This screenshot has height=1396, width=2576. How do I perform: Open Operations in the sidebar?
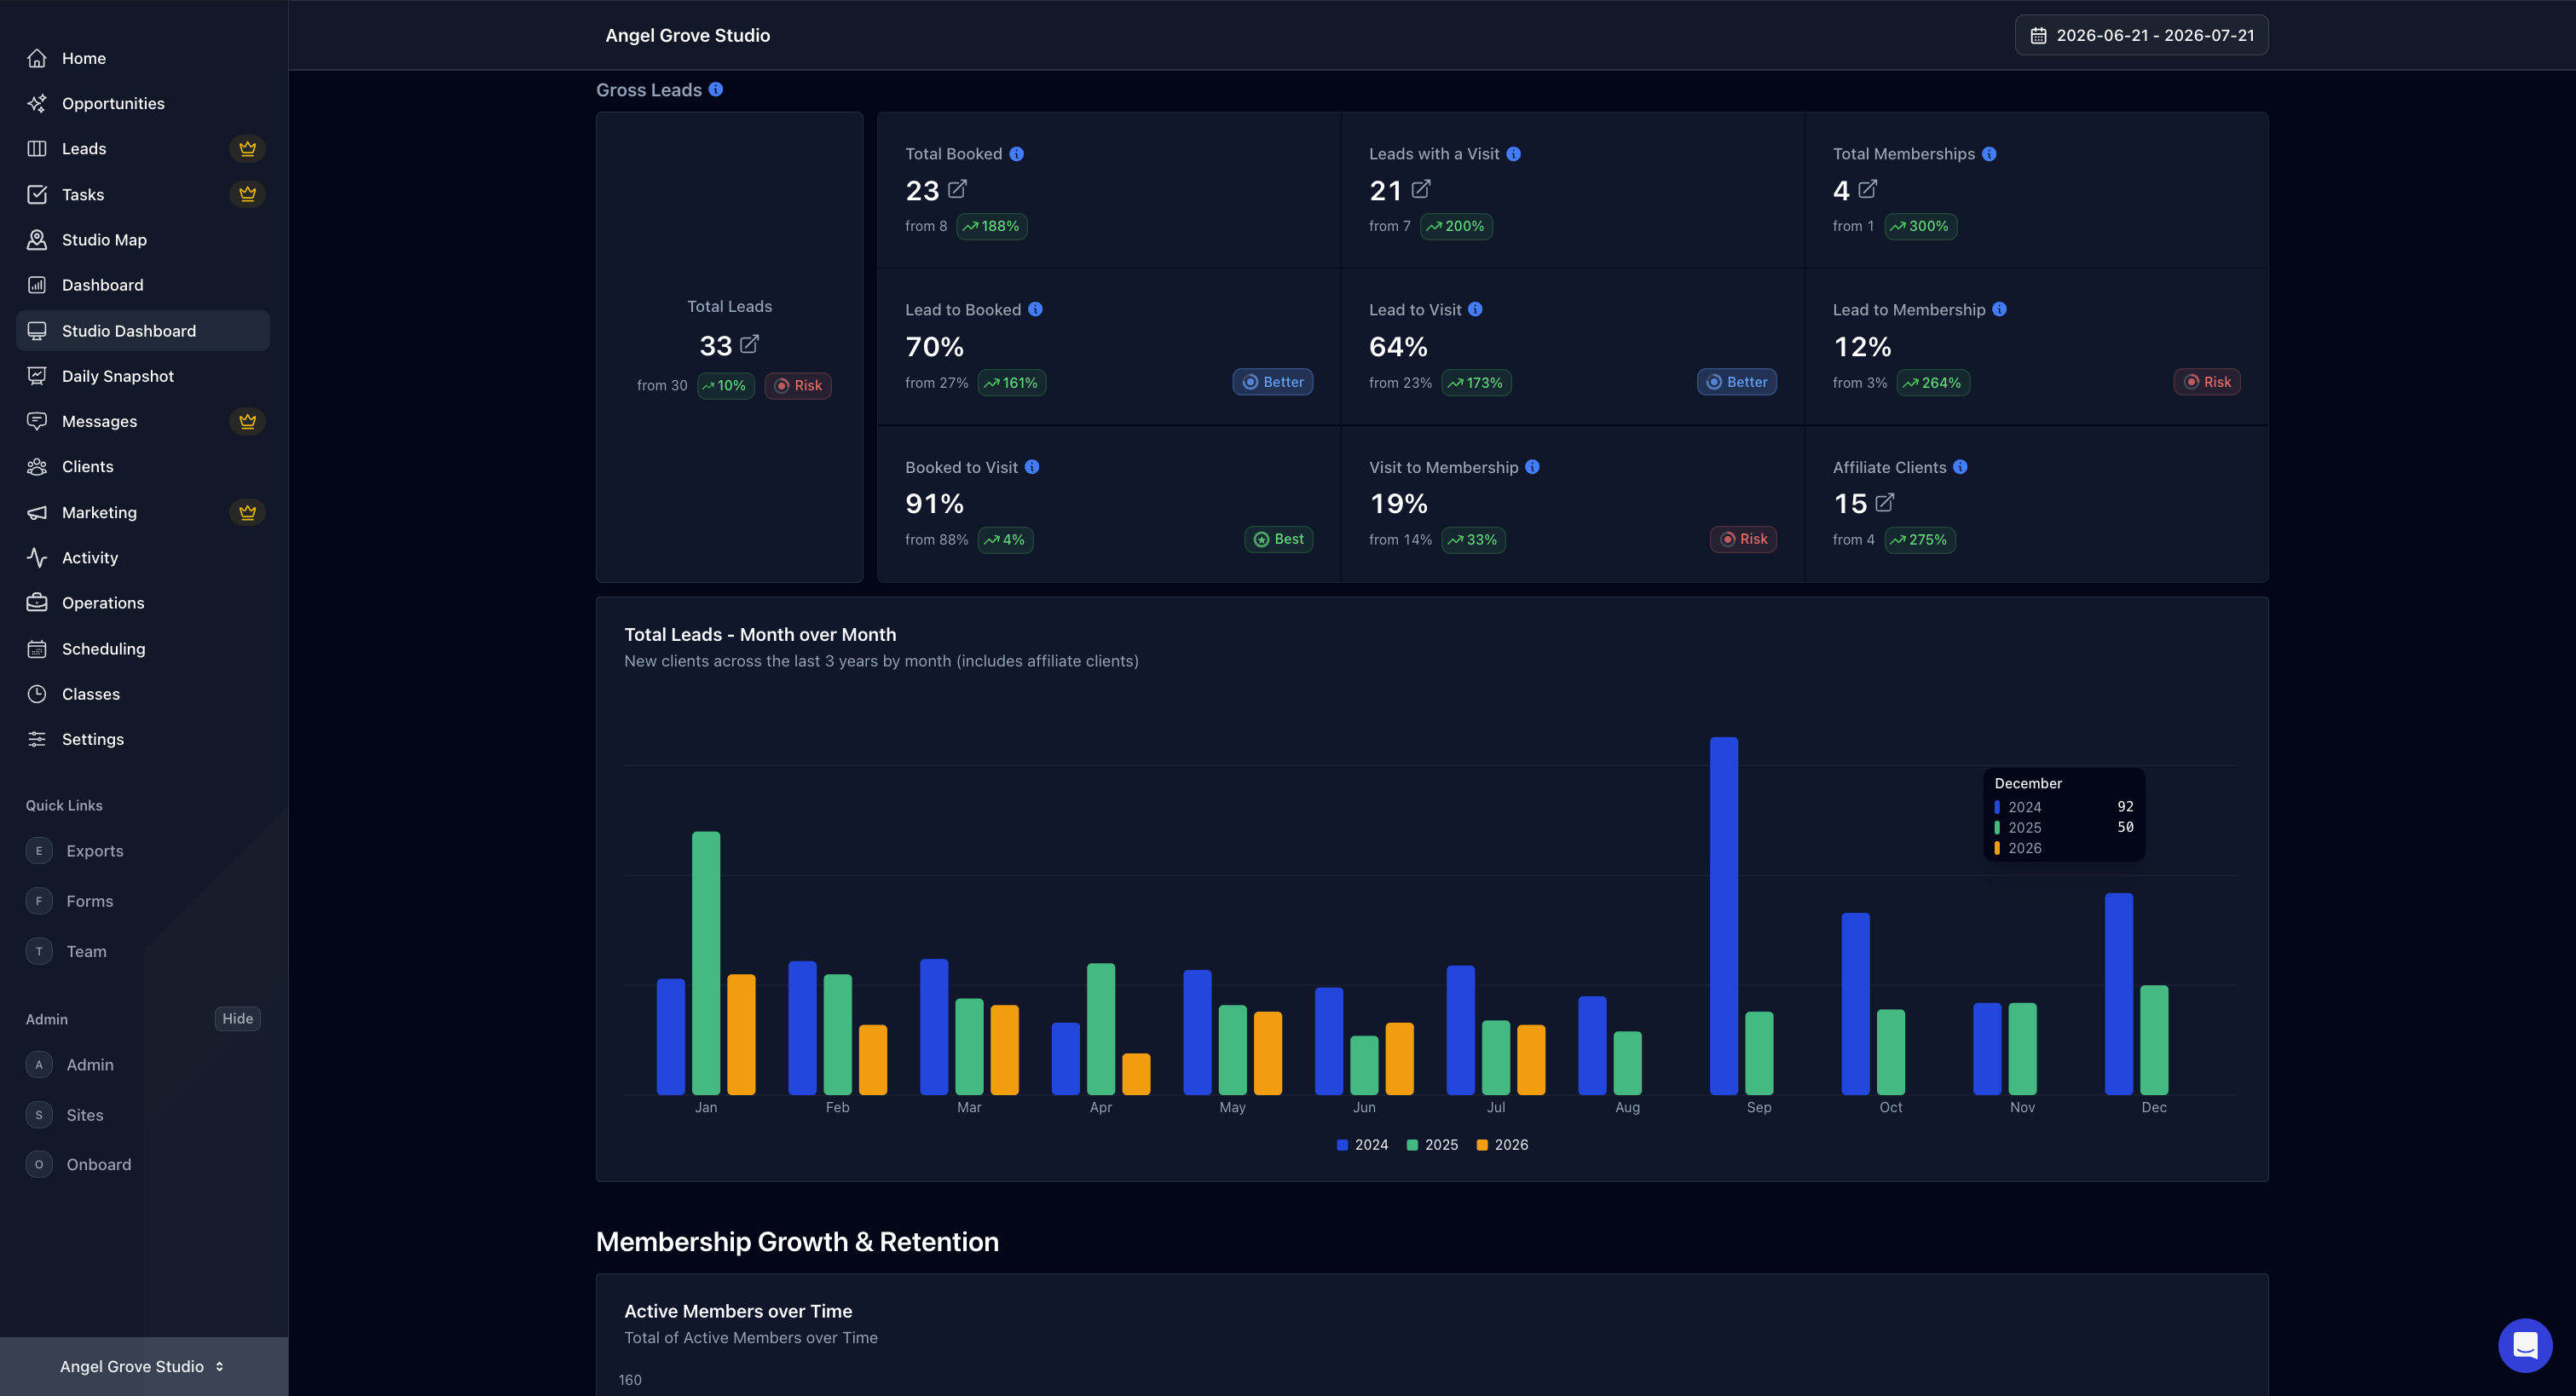(143, 602)
